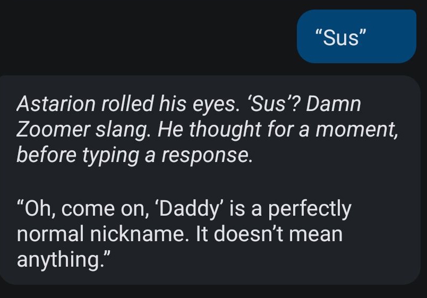Click the final word anything in the reply

coord(59,260)
